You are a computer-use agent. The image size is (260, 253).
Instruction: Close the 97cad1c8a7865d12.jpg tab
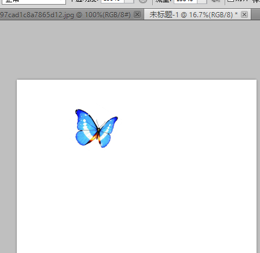[x=137, y=14]
